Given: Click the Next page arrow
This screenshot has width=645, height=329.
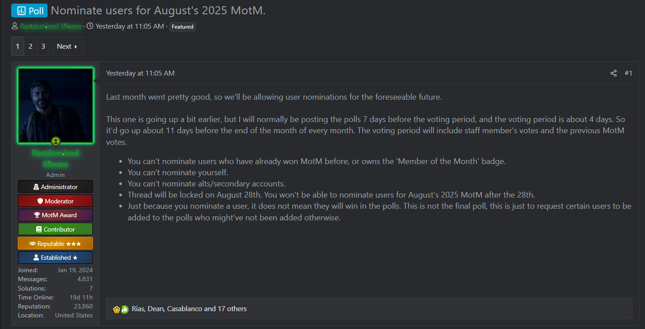Looking at the screenshot, I should coord(68,46).
